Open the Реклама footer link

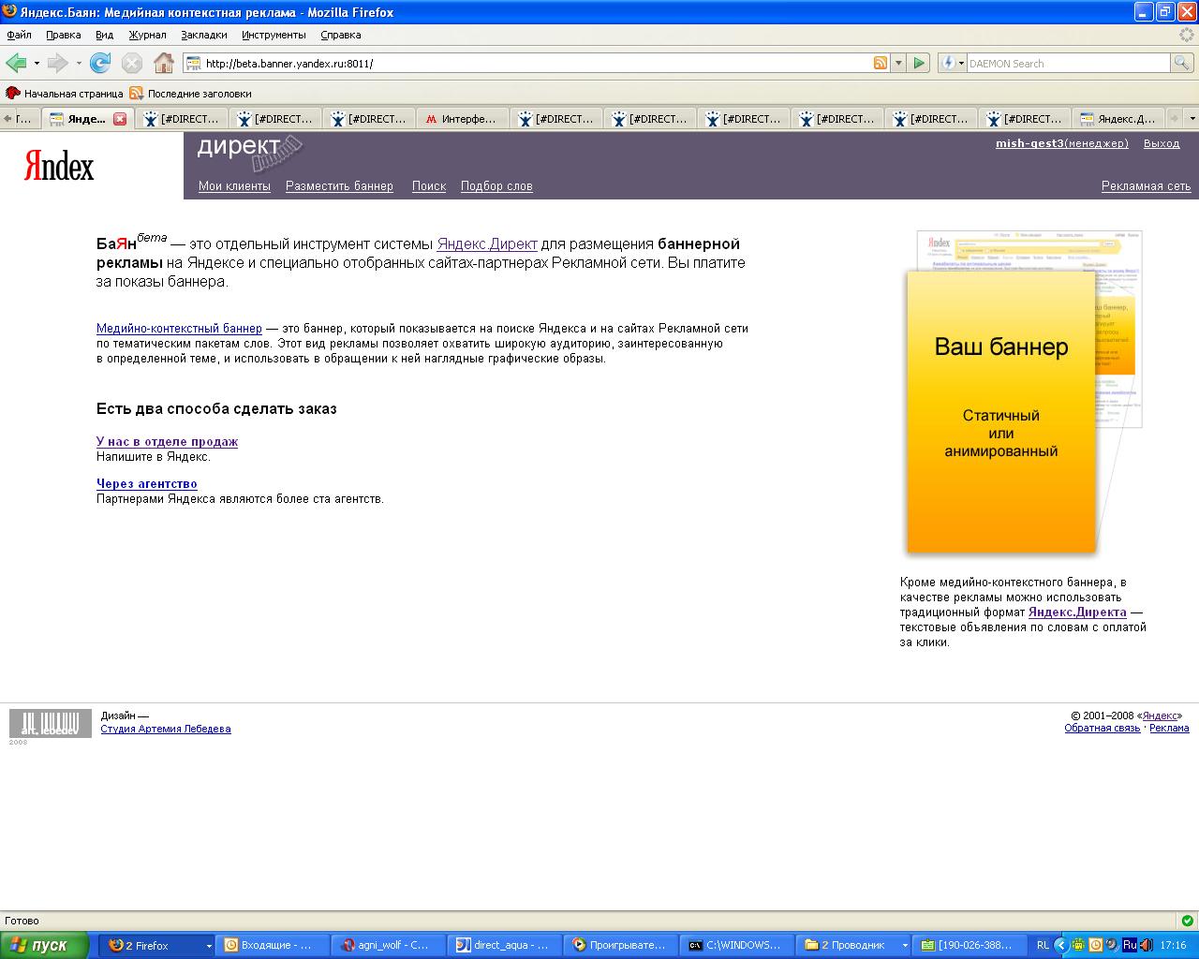(1169, 728)
